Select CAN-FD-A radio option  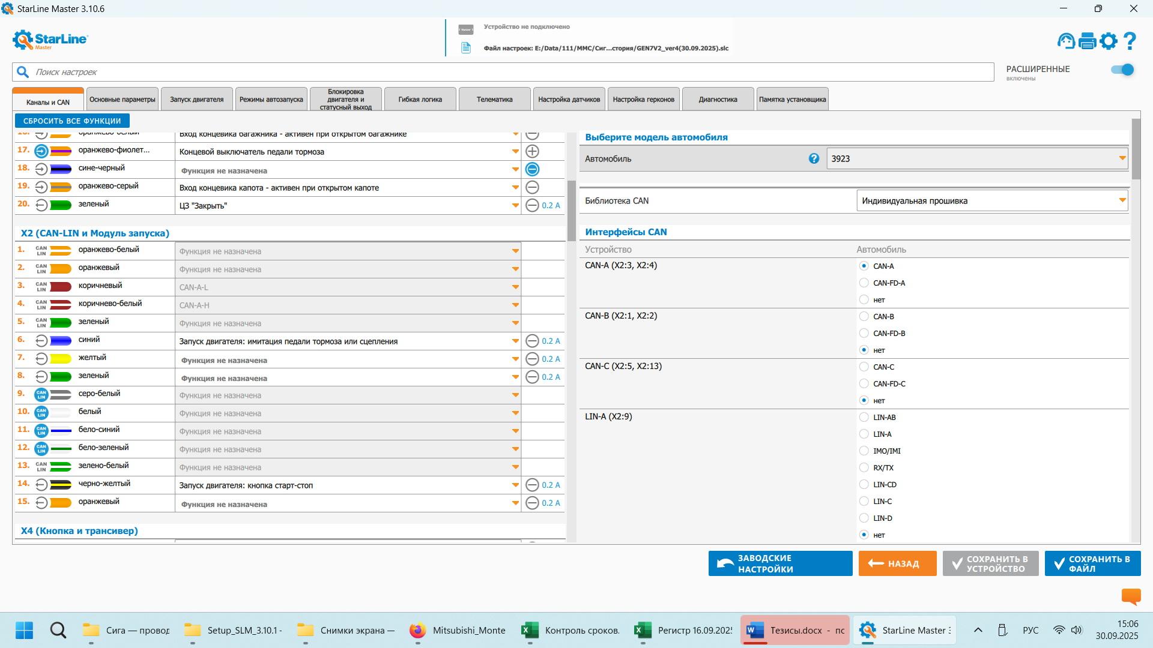tap(864, 283)
